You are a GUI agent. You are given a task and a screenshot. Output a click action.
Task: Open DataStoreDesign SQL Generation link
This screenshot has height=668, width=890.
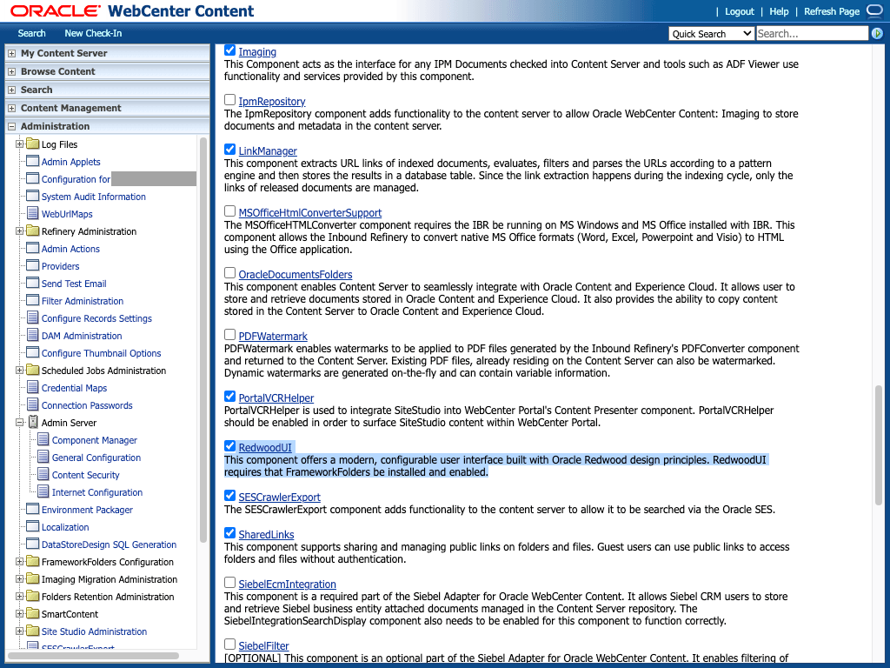(x=109, y=544)
